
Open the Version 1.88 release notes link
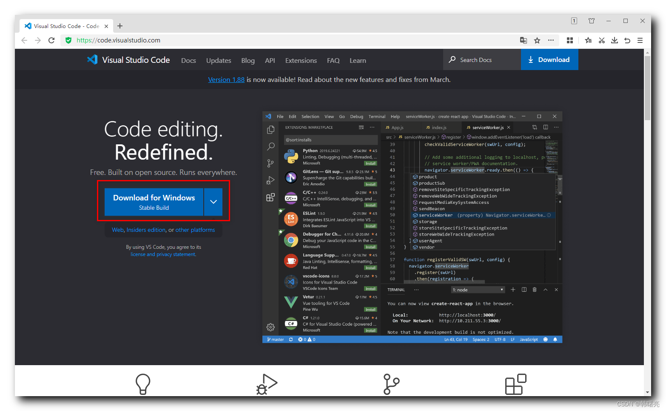[x=226, y=79]
